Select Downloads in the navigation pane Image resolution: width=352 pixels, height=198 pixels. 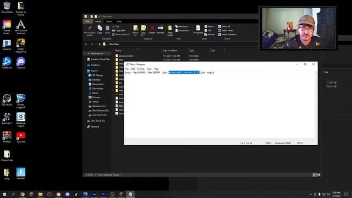pos(96,89)
